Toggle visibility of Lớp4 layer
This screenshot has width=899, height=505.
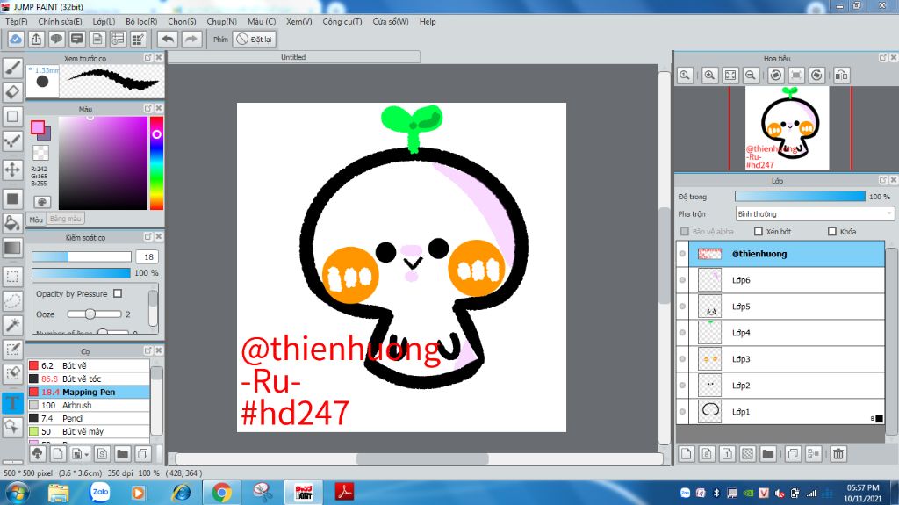point(682,333)
